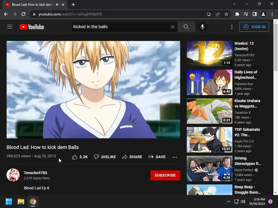Open Tenscho9785 channel name link
Screen dimensions: 278x208
36,173
